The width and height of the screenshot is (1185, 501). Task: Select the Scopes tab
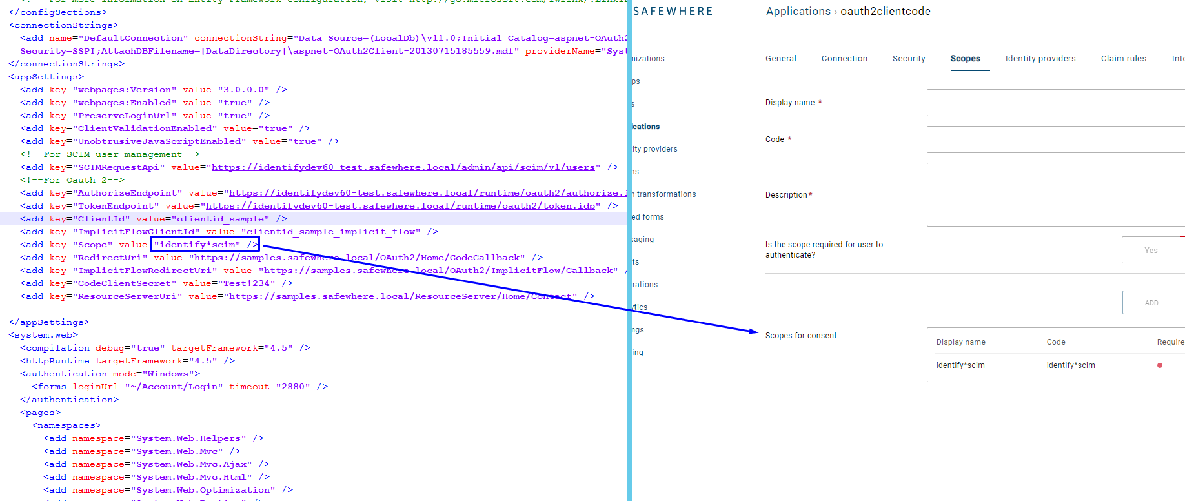(965, 59)
